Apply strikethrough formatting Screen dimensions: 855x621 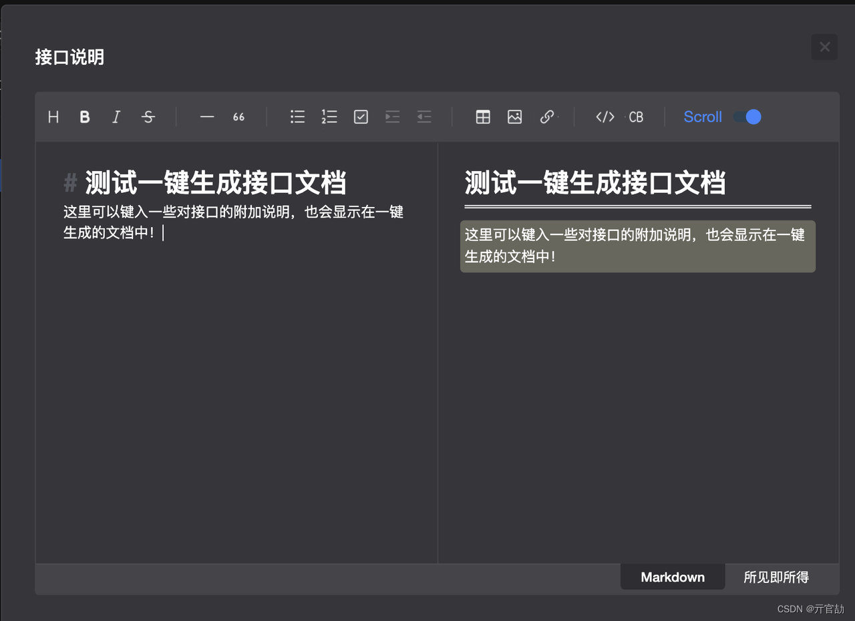[148, 117]
